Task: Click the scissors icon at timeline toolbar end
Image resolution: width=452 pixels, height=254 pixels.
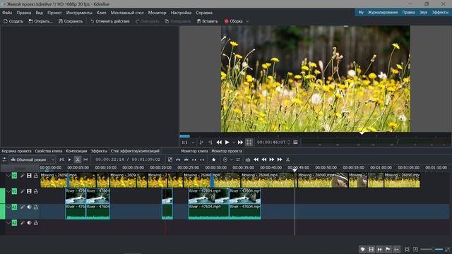Action: (x=287, y=159)
